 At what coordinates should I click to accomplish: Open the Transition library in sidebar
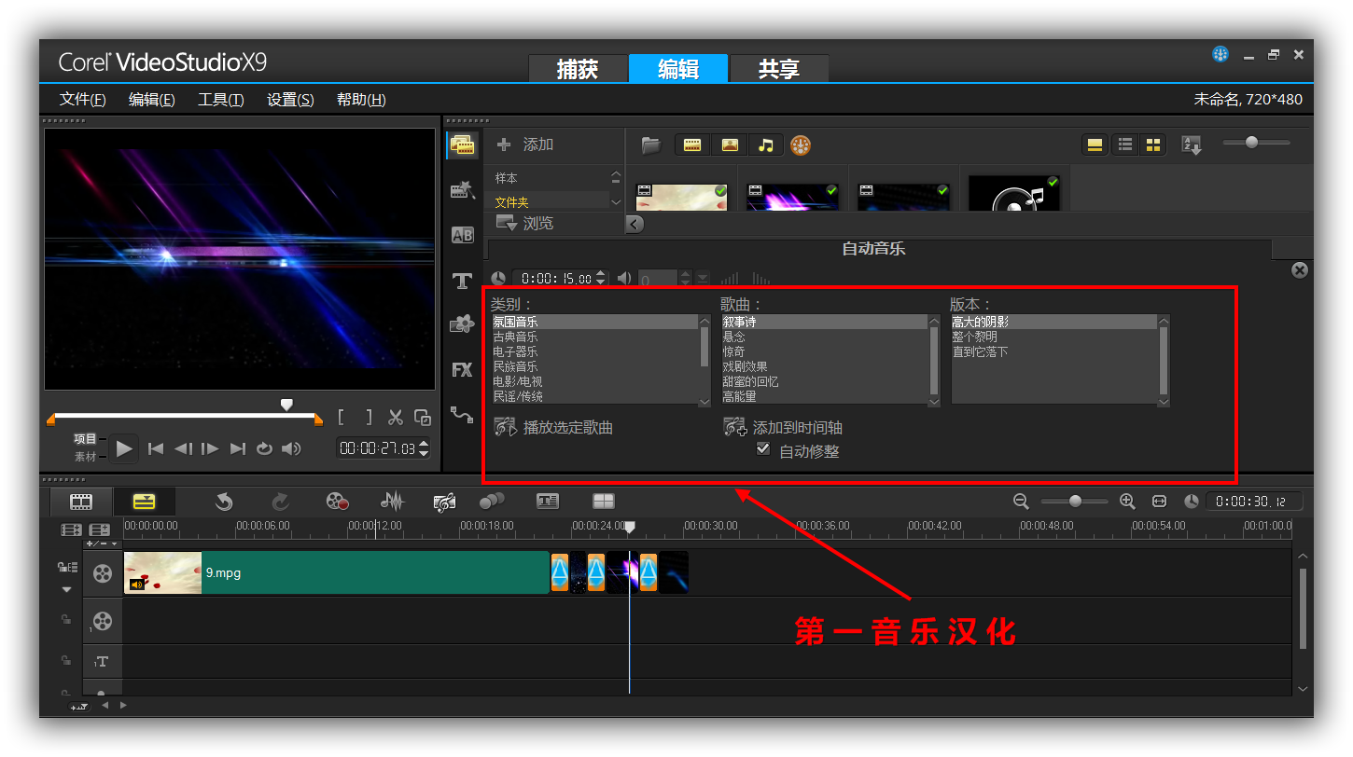[x=462, y=235]
